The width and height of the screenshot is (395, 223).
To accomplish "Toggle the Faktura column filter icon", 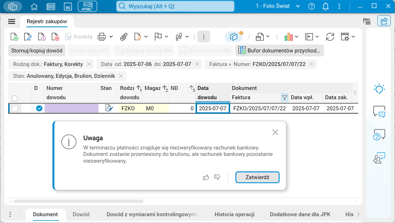I will click(x=284, y=97).
